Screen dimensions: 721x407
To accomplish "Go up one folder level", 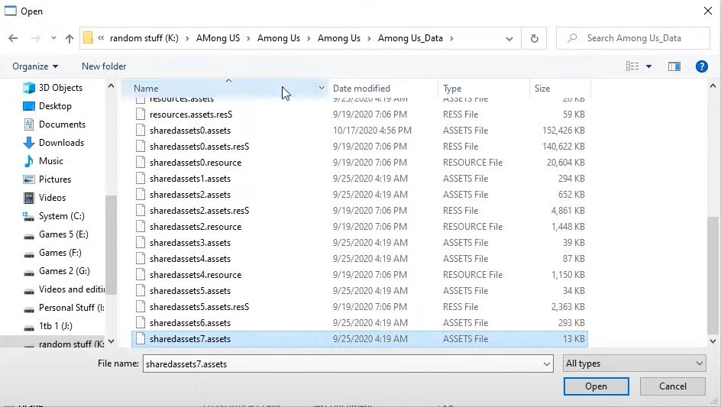I will 70,39.
